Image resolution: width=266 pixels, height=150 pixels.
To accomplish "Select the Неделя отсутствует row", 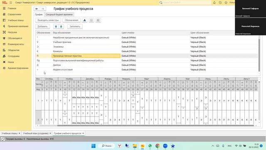I will (x=147, y=70).
